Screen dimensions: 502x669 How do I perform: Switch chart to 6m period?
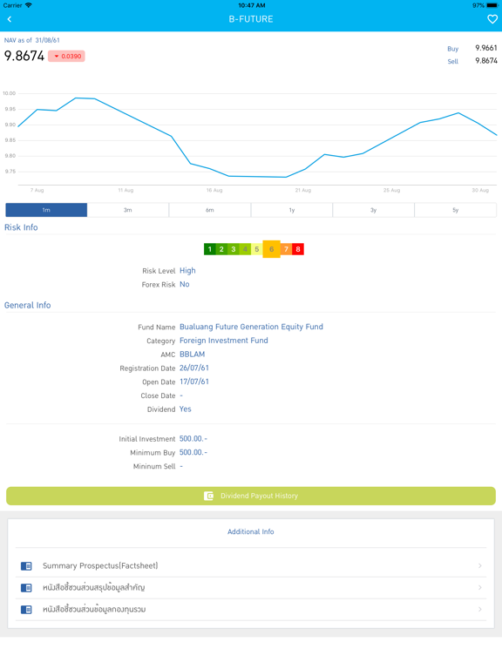click(209, 210)
